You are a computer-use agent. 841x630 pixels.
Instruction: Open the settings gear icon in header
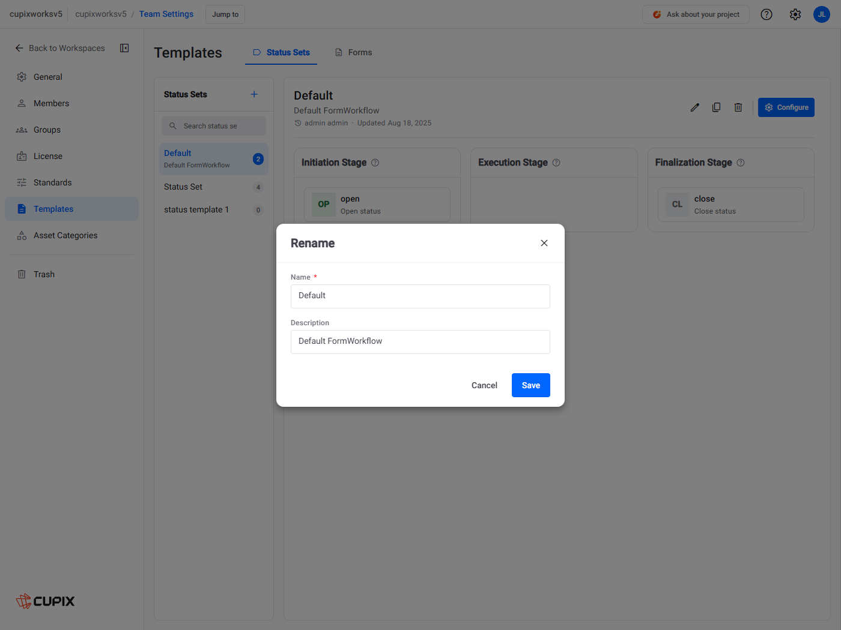795,14
